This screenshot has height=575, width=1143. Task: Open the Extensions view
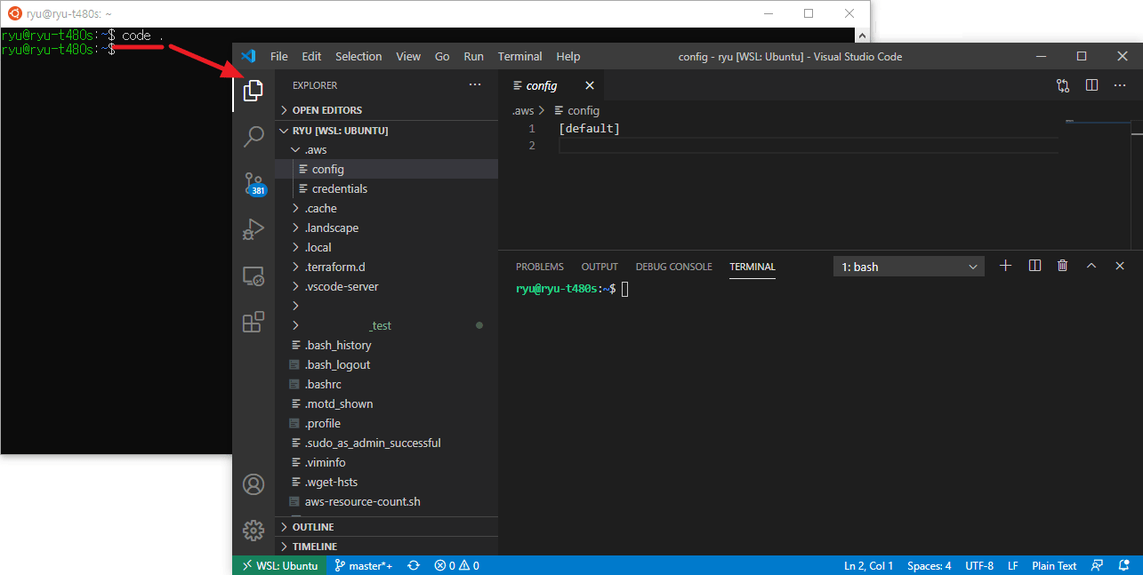[x=254, y=322]
